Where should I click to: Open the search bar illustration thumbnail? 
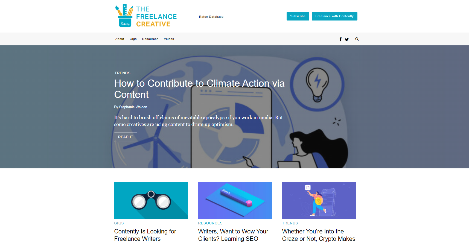coord(235,200)
